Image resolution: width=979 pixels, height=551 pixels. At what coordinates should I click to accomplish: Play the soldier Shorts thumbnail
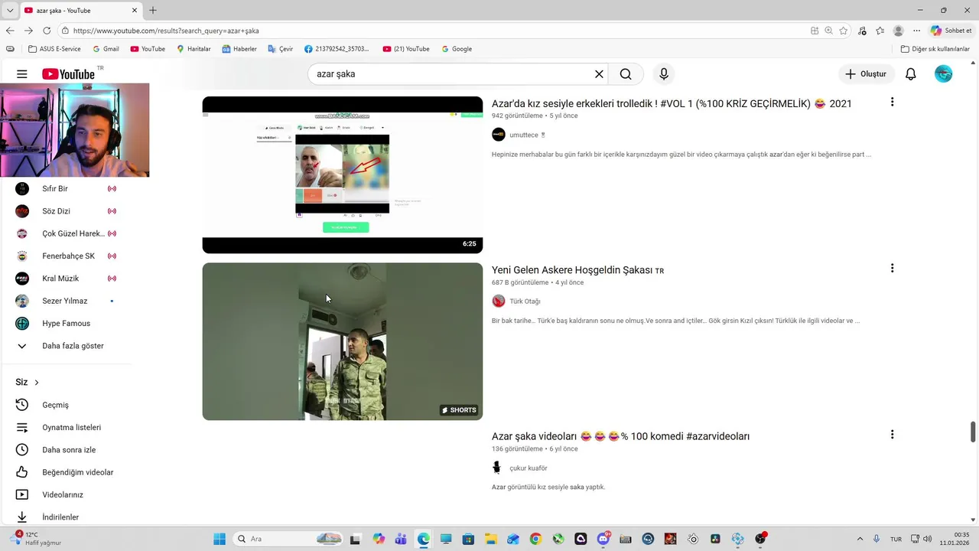pyautogui.click(x=343, y=341)
